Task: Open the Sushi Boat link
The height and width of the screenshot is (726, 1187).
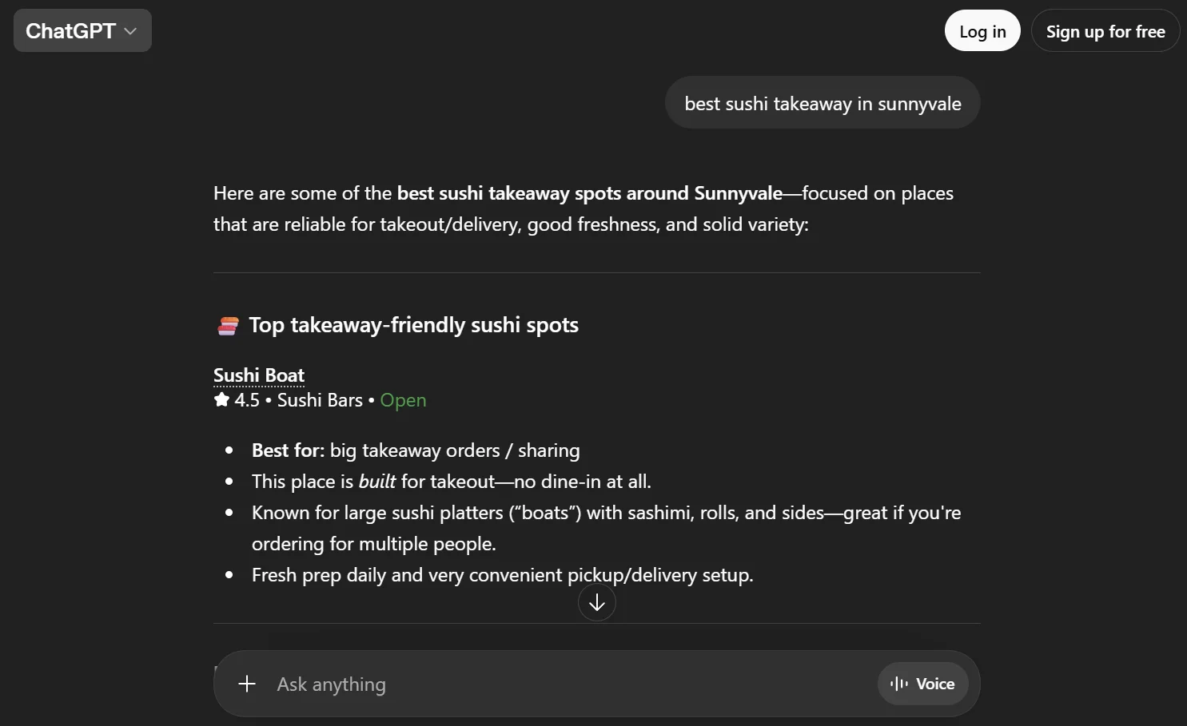Action: [x=259, y=375]
